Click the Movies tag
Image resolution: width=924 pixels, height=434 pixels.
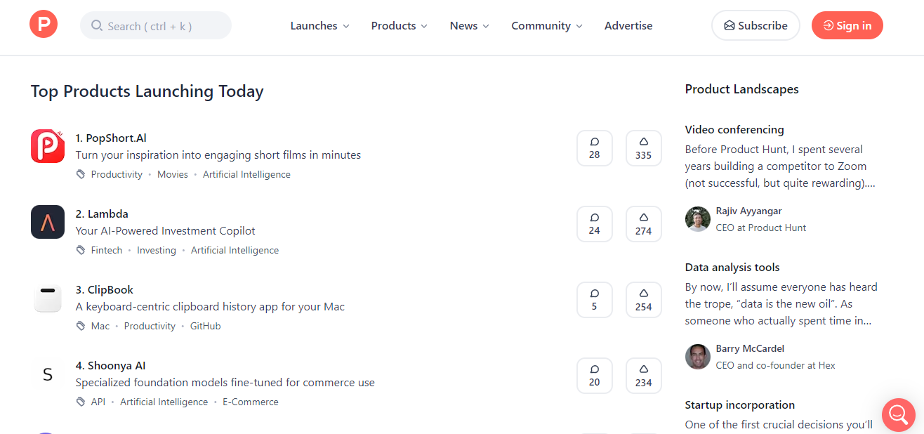pos(173,174)
